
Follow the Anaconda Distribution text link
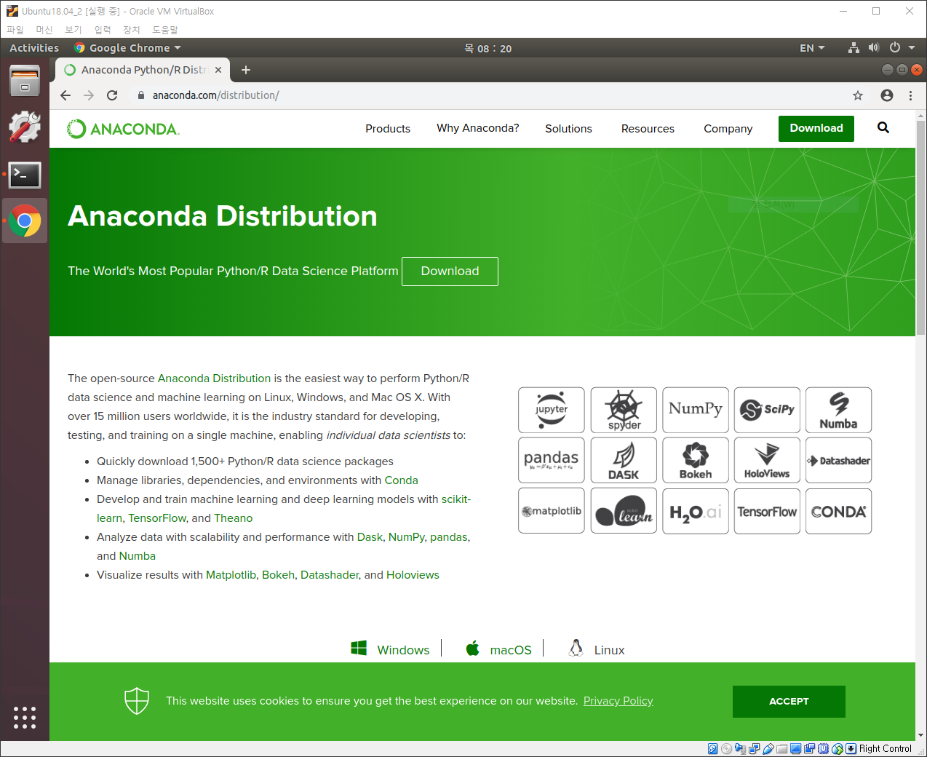coord(214,378)
